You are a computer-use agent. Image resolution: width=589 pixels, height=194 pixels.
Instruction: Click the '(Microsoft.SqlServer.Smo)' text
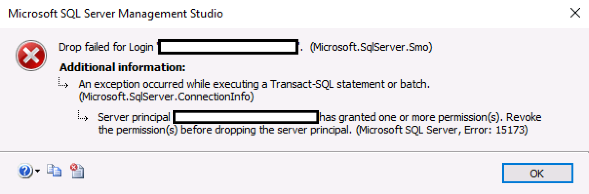[371, 47]
